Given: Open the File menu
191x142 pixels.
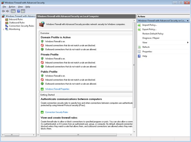Looking at the screenshot, I should click(x=4, y=7).
